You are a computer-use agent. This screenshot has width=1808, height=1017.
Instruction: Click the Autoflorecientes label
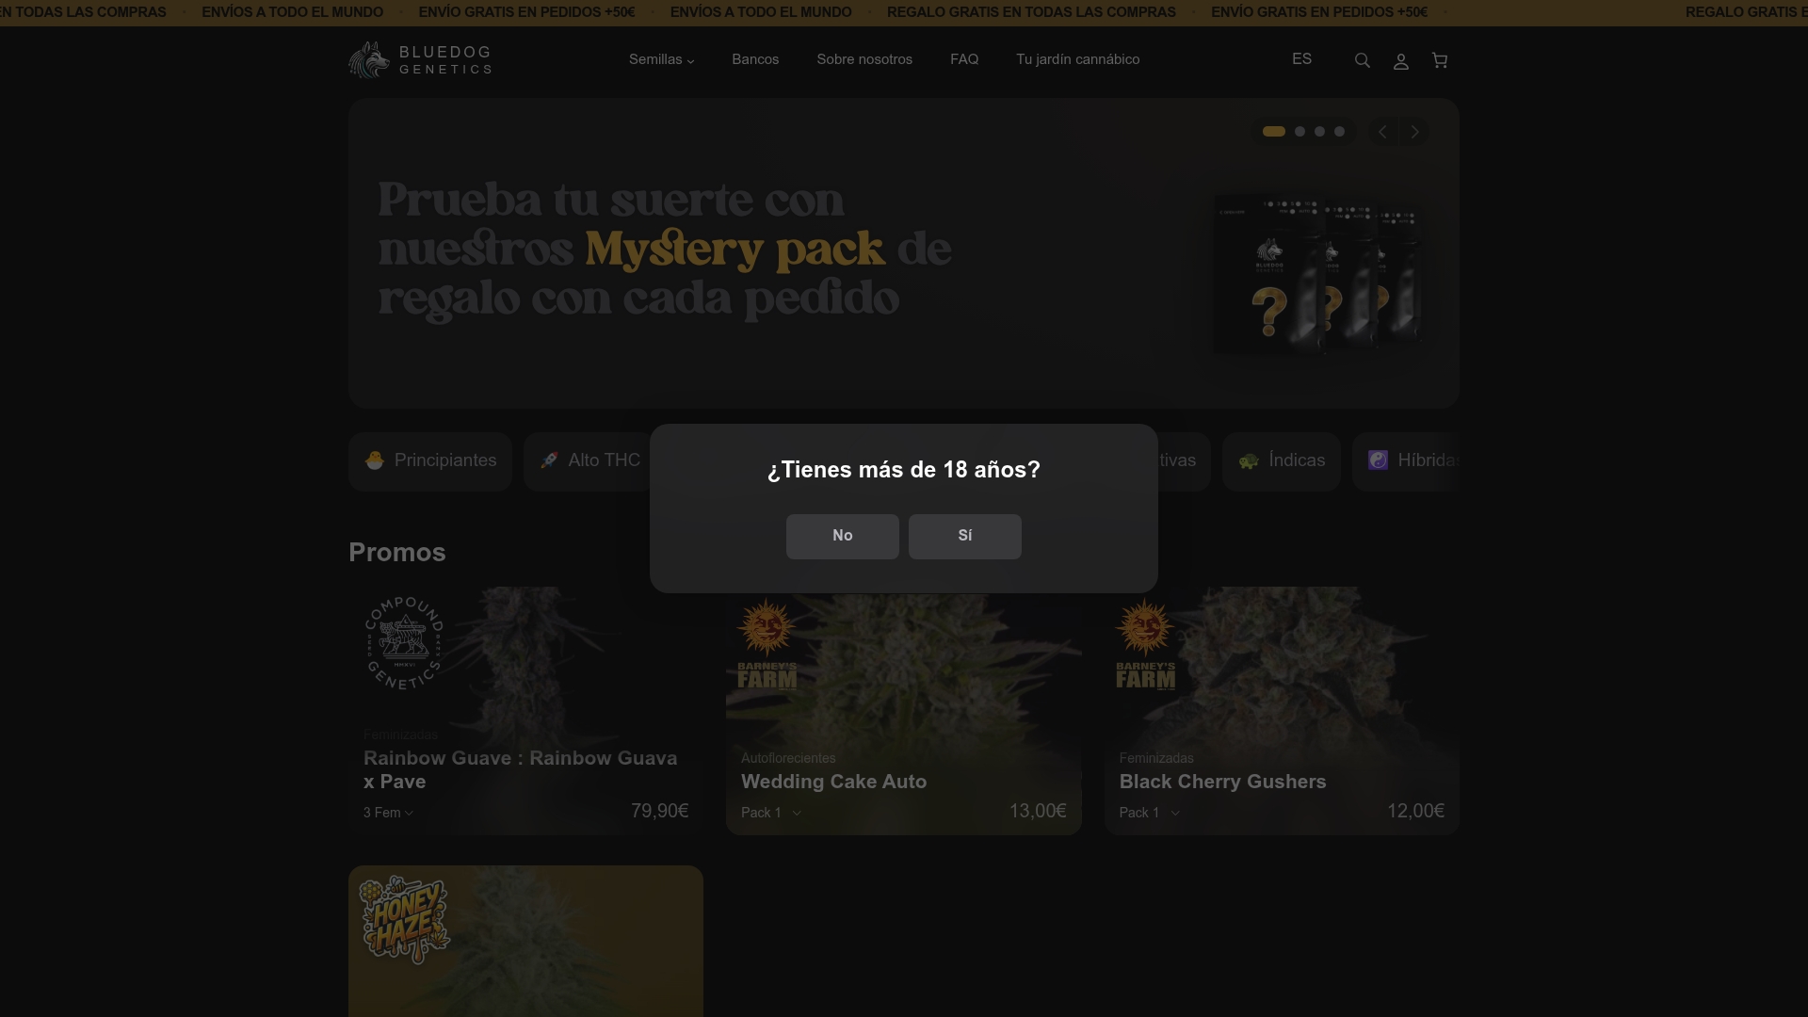788,759
